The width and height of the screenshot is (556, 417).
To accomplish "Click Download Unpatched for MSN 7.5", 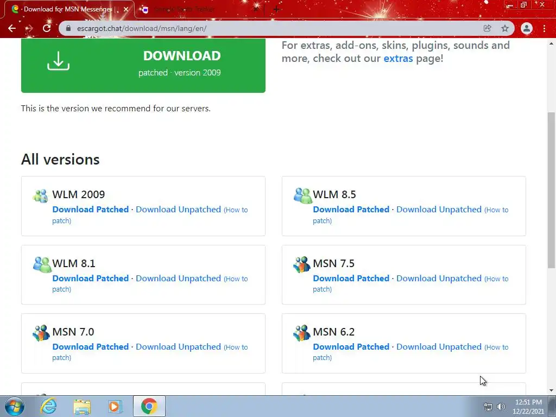I will click(439, 279).
